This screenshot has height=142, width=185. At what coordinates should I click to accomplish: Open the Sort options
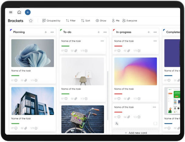86,21
